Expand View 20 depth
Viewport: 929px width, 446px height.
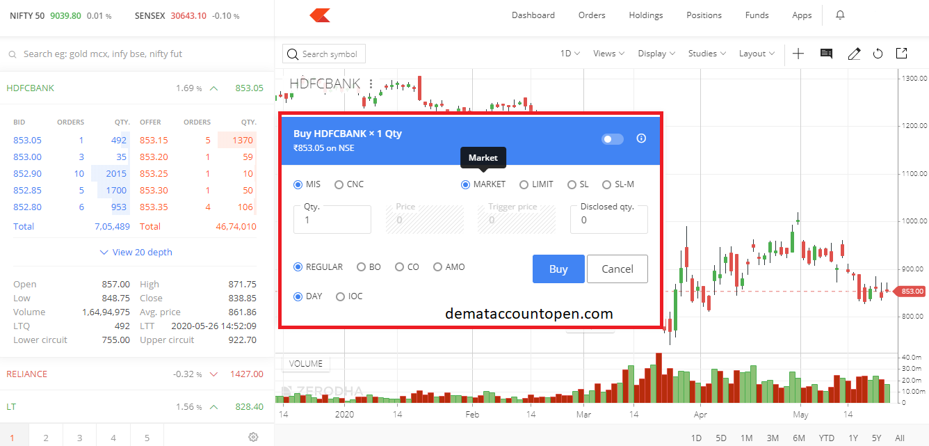click(x=136, y=252)
